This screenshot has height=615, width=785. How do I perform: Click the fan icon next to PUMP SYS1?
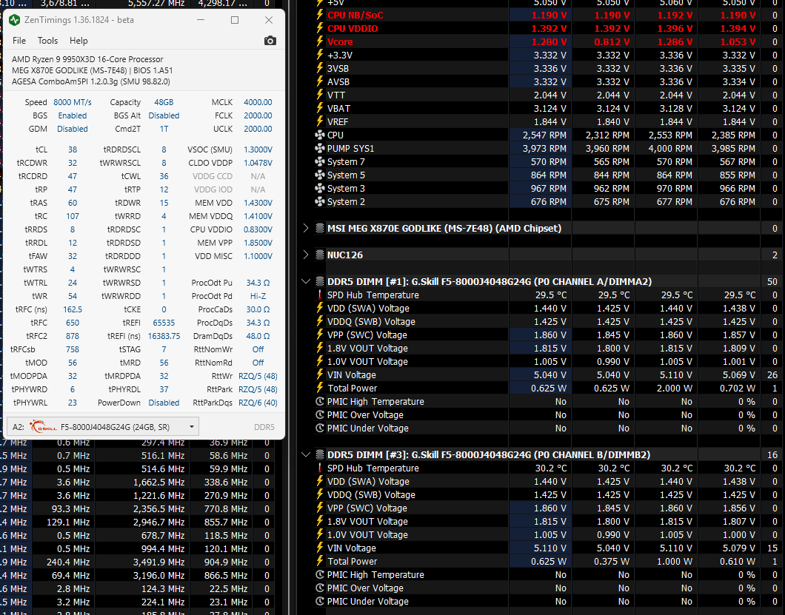coord(319,148)
